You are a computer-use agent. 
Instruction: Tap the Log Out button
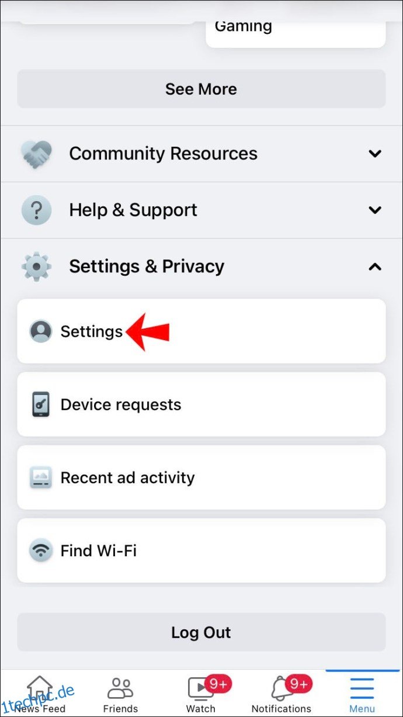201,632
